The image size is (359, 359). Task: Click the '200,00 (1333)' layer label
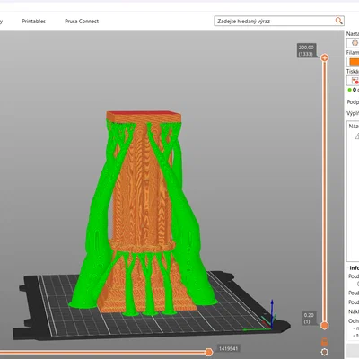click(x=306, y=50)
